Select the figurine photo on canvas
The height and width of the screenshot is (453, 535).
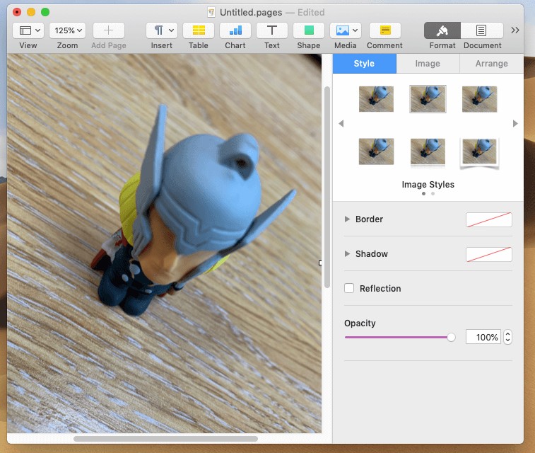164,243
